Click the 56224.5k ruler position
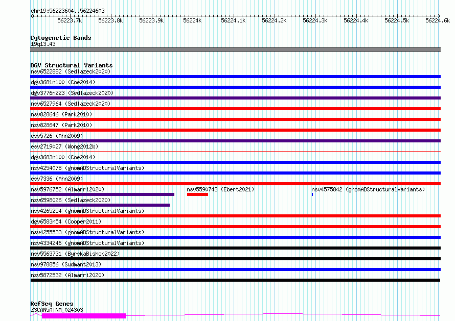455x321 pixels. 397,20
